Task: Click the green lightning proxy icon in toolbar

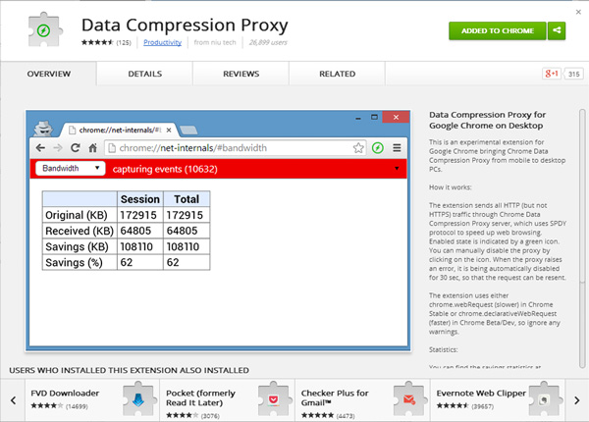Action: 378,148
